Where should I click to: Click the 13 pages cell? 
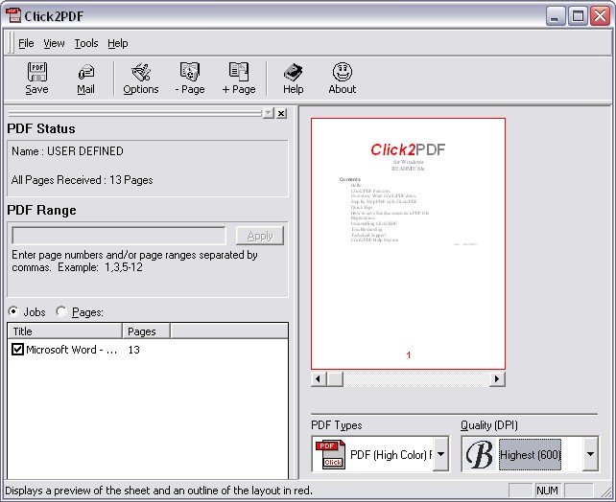point(134,350)
